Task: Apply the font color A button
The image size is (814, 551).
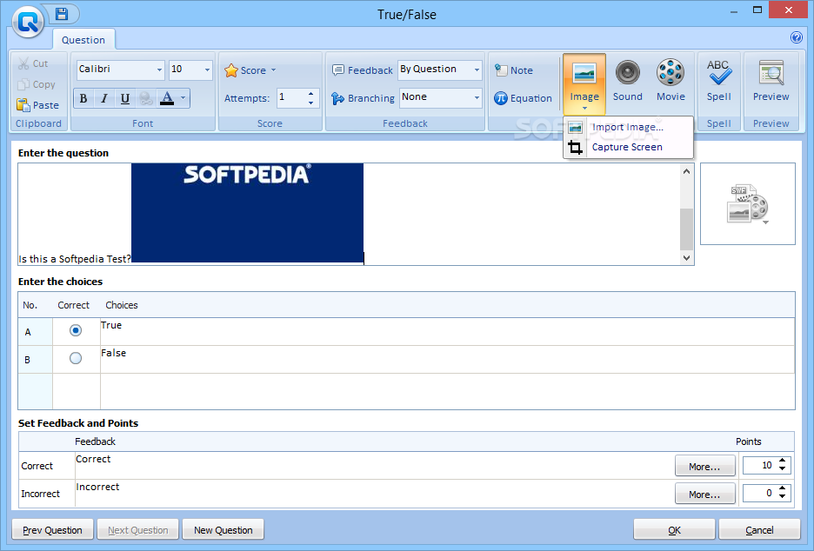Action: (x=167, y=98)
